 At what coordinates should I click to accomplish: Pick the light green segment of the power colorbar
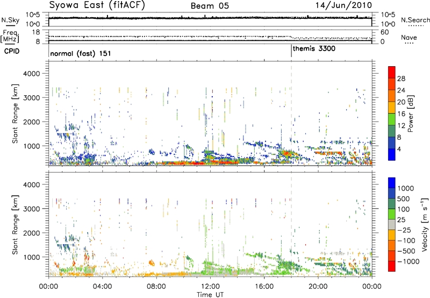(x=392, y=119)
